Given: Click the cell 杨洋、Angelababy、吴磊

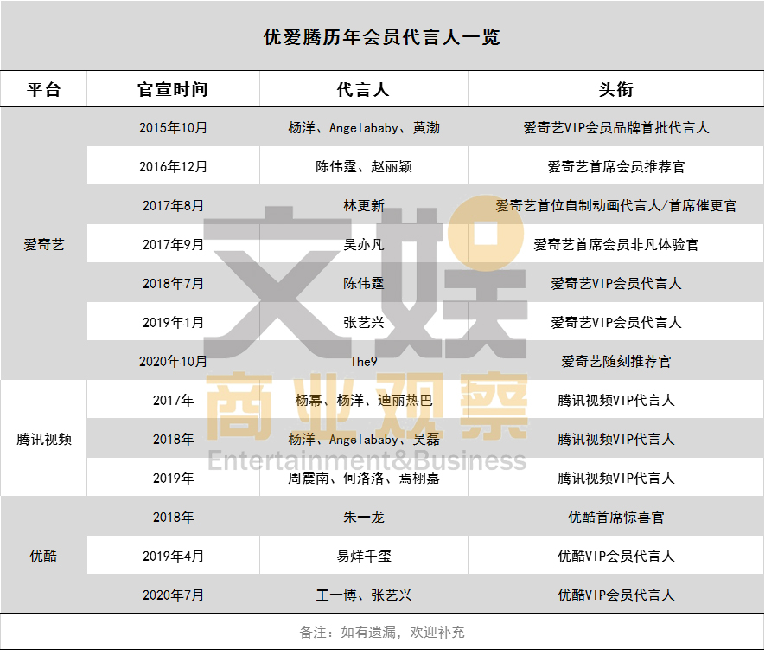Looking at the screenshot, I should (x=364, y=439).
